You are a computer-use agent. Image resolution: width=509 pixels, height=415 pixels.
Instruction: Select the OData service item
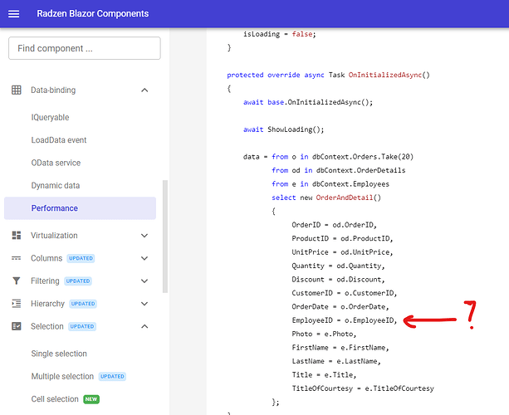[x=56, y=163]
